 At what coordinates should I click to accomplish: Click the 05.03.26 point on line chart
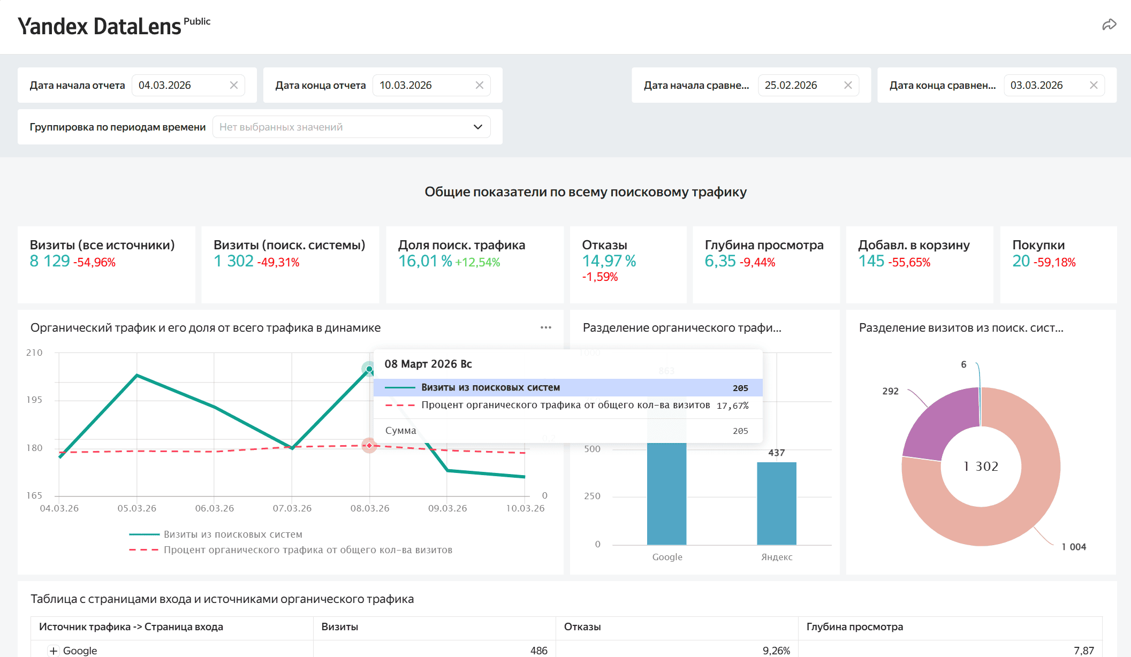coord(137,375)
